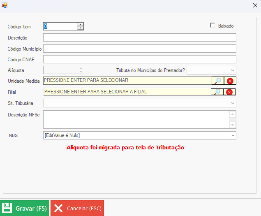Image resolution: width=261 pixels, height=216 pixels.
Task: Clear Filial selection with red X icon
Action: tap(229, 92)
